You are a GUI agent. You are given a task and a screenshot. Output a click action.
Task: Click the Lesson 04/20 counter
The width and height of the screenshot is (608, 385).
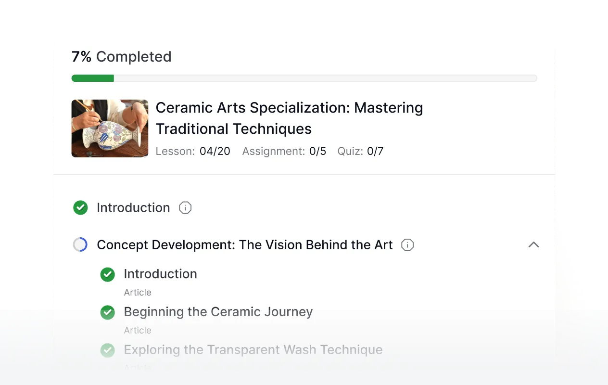pos(193,151)
